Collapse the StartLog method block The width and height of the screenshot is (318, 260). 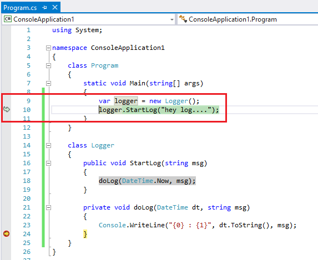click(48, 164)
